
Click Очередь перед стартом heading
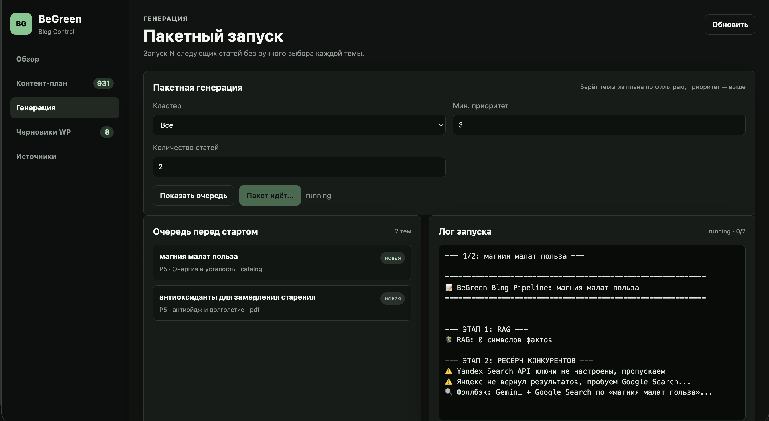point(205,231)
